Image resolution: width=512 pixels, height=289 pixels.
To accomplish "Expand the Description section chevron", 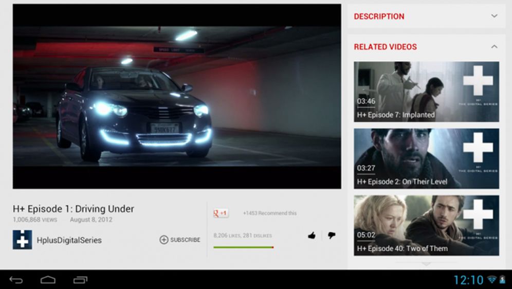I will 495,15.
